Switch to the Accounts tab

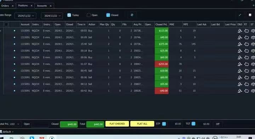tap(42, 6)
